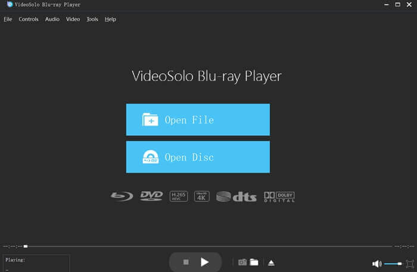
Task: Expand the Video menu
Action: 73,19
